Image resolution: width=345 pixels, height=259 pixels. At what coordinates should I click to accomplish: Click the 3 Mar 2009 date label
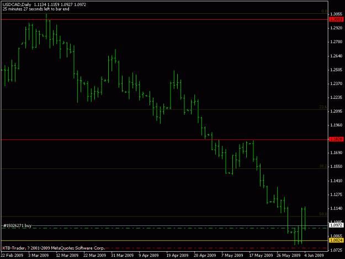point(38,255)
